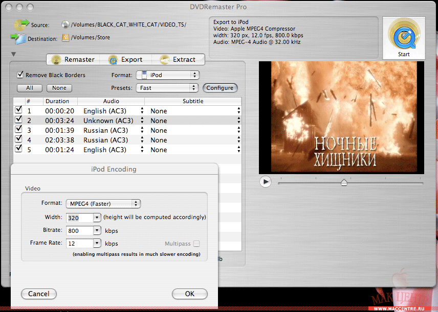Click the Duration column header

tap(60, 101)
